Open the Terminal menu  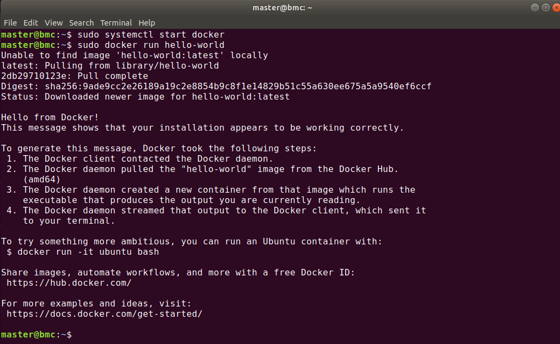tap(116, 22)
